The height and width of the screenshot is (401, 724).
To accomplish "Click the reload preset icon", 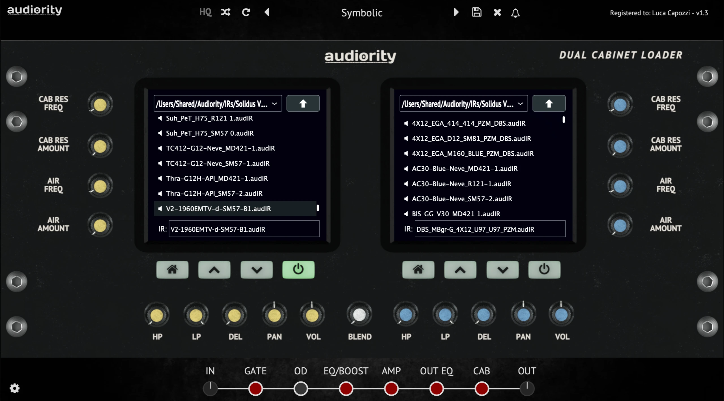I will pos(246,12).
